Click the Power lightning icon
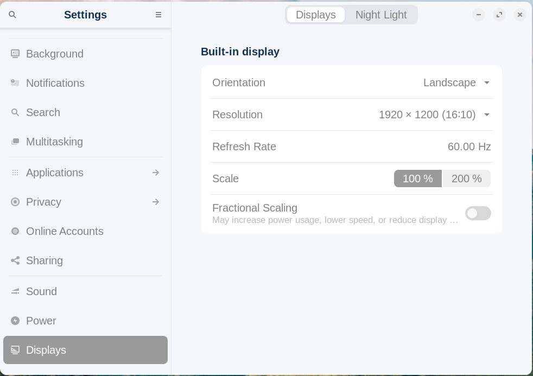533x376 pixels. point(15,321)
